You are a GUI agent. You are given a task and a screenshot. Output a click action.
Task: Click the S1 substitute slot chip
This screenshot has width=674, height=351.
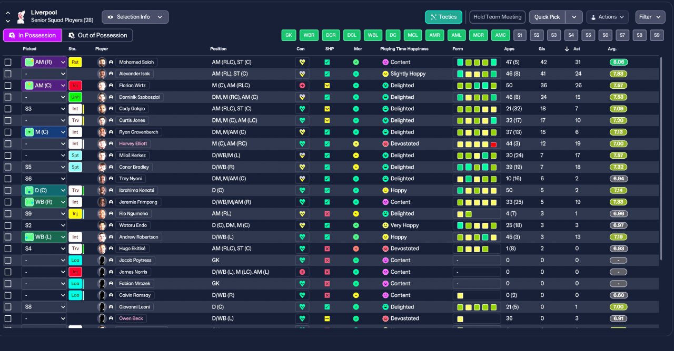pos(520,35)
